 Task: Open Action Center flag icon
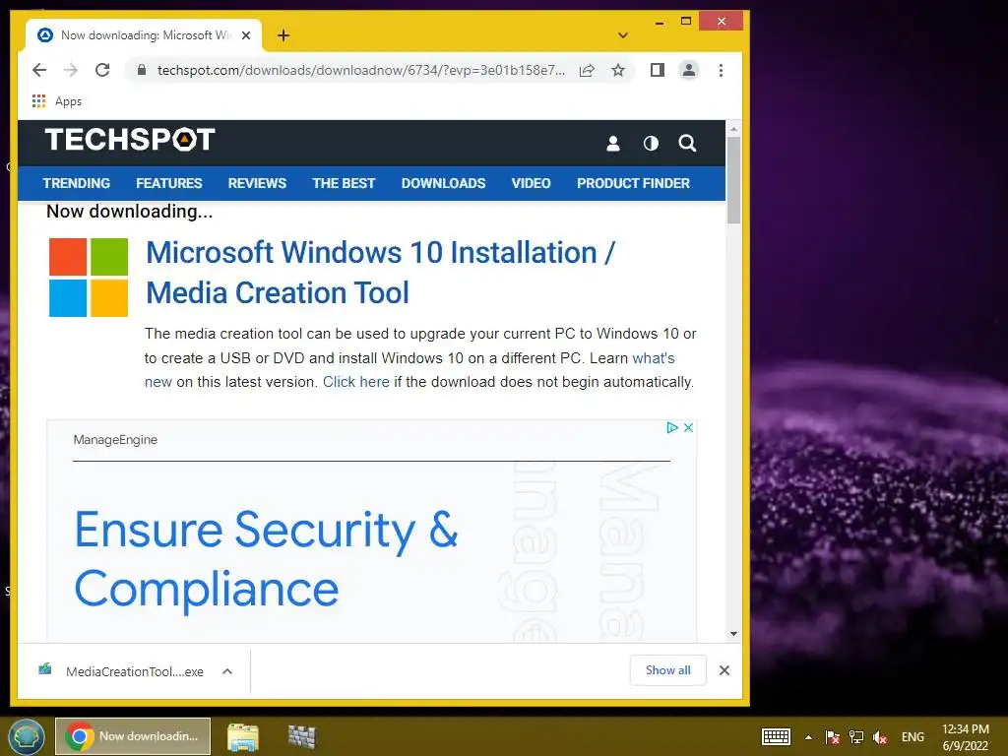coord(832,736)
